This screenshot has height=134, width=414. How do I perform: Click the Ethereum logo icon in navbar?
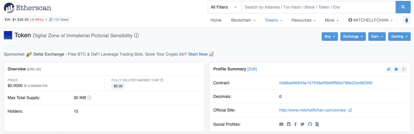click(x=407, y=20)
